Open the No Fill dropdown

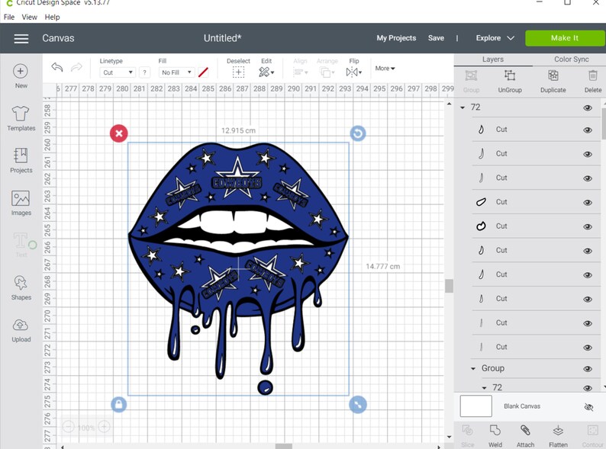coord(176,72)
